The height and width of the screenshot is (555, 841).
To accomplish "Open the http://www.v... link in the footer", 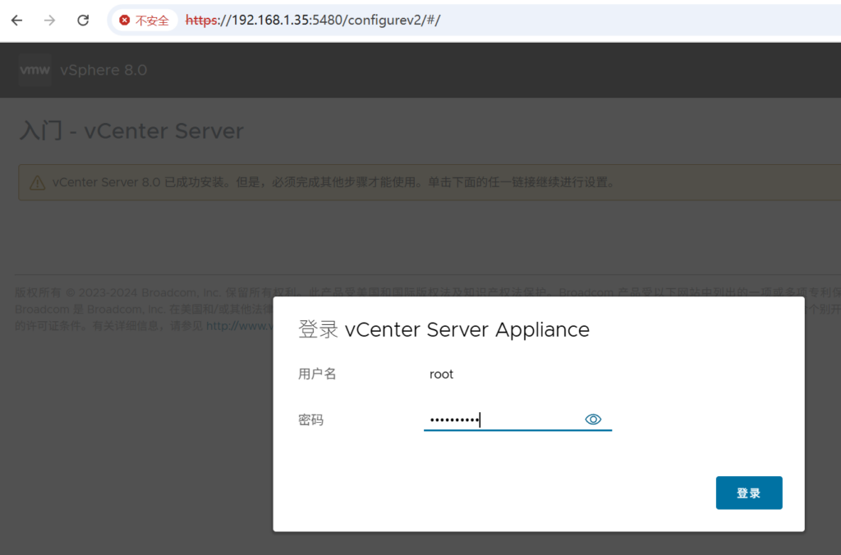I will [x=240, y=325].
